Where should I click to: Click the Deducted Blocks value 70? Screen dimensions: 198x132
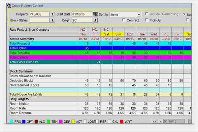[x=134, y=81]
